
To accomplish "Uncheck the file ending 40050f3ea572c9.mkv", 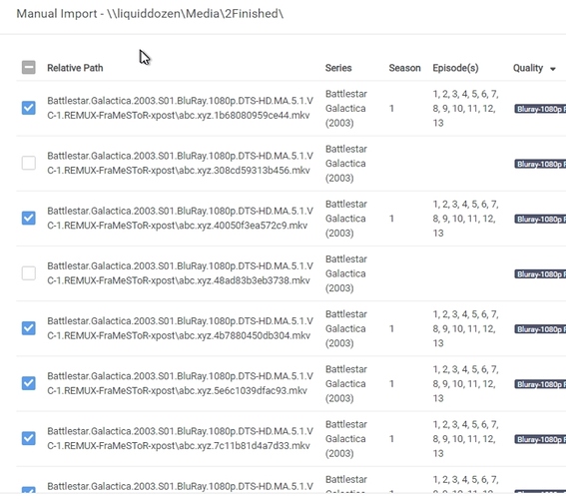I will (29, 218).
